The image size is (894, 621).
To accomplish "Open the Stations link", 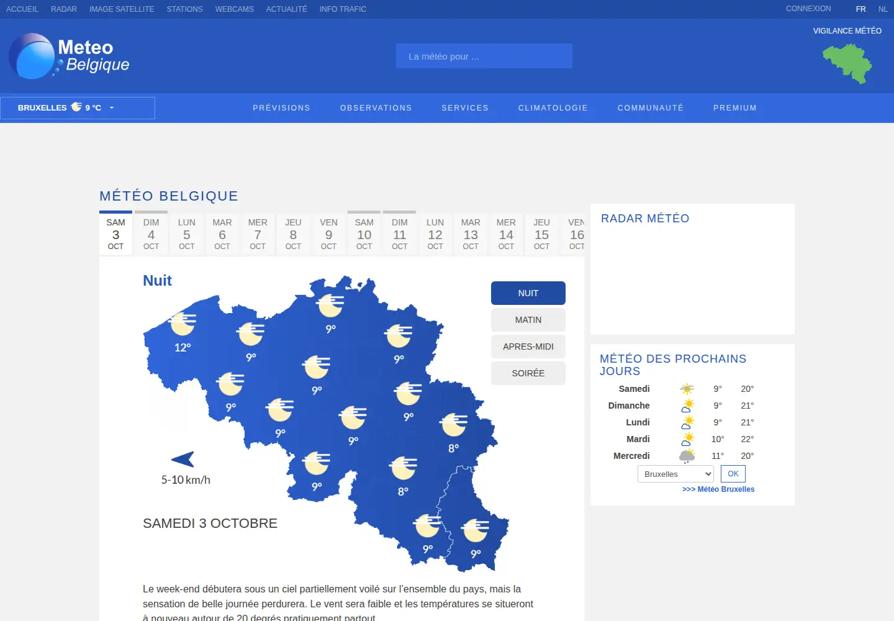I will point(184,9).
